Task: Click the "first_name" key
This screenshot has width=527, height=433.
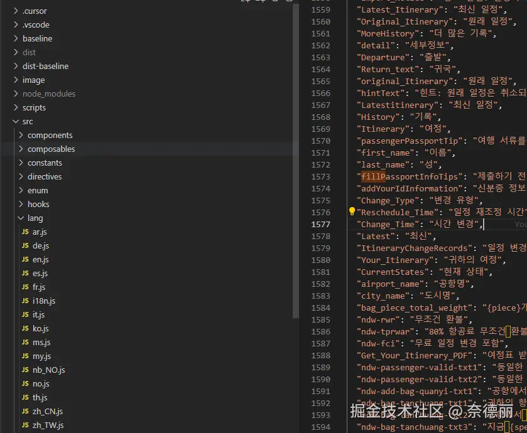Action: coord(386,152)
